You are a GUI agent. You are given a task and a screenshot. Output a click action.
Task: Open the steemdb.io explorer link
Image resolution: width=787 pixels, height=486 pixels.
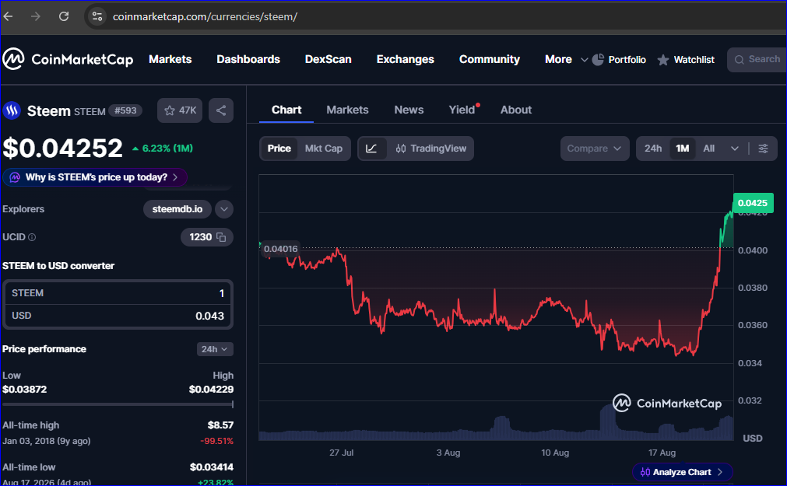click(x=177, y=209)
